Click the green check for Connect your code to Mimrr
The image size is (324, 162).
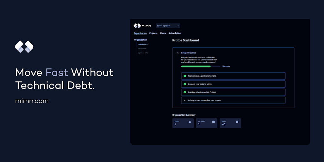(185, 84)
